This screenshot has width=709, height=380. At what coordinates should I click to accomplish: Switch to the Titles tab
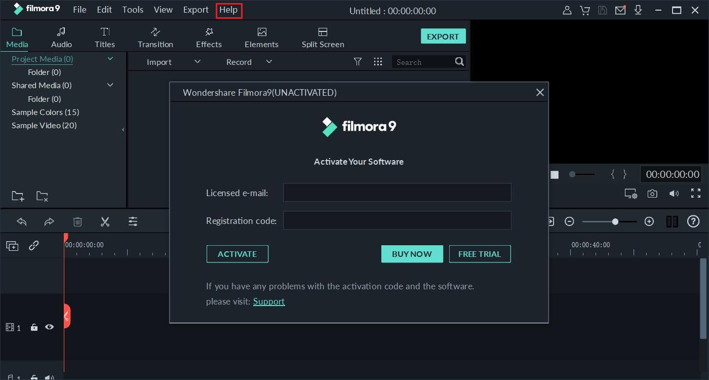click(105, 38)
